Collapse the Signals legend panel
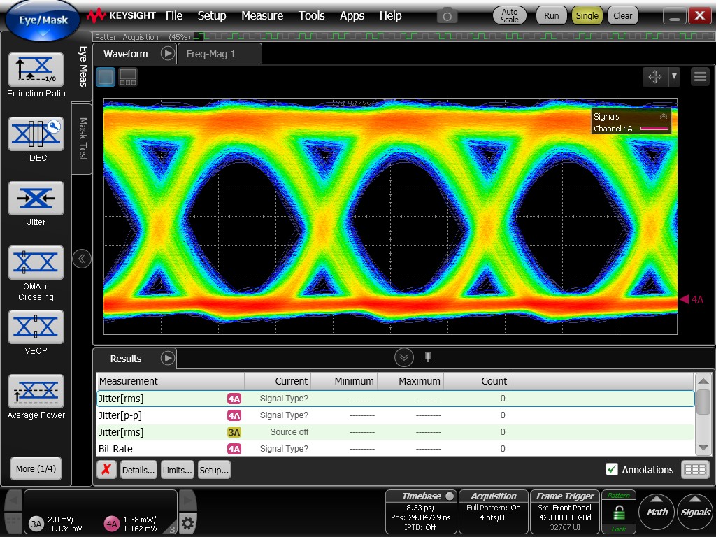Viewport: 716px width, 537px height. 663,117
